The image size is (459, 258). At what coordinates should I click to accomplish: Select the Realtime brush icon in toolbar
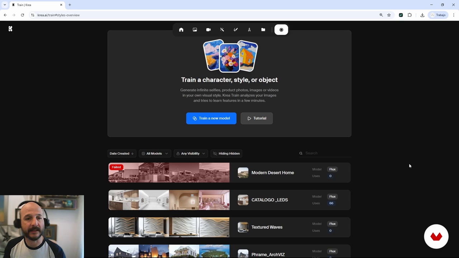[236, 30]
